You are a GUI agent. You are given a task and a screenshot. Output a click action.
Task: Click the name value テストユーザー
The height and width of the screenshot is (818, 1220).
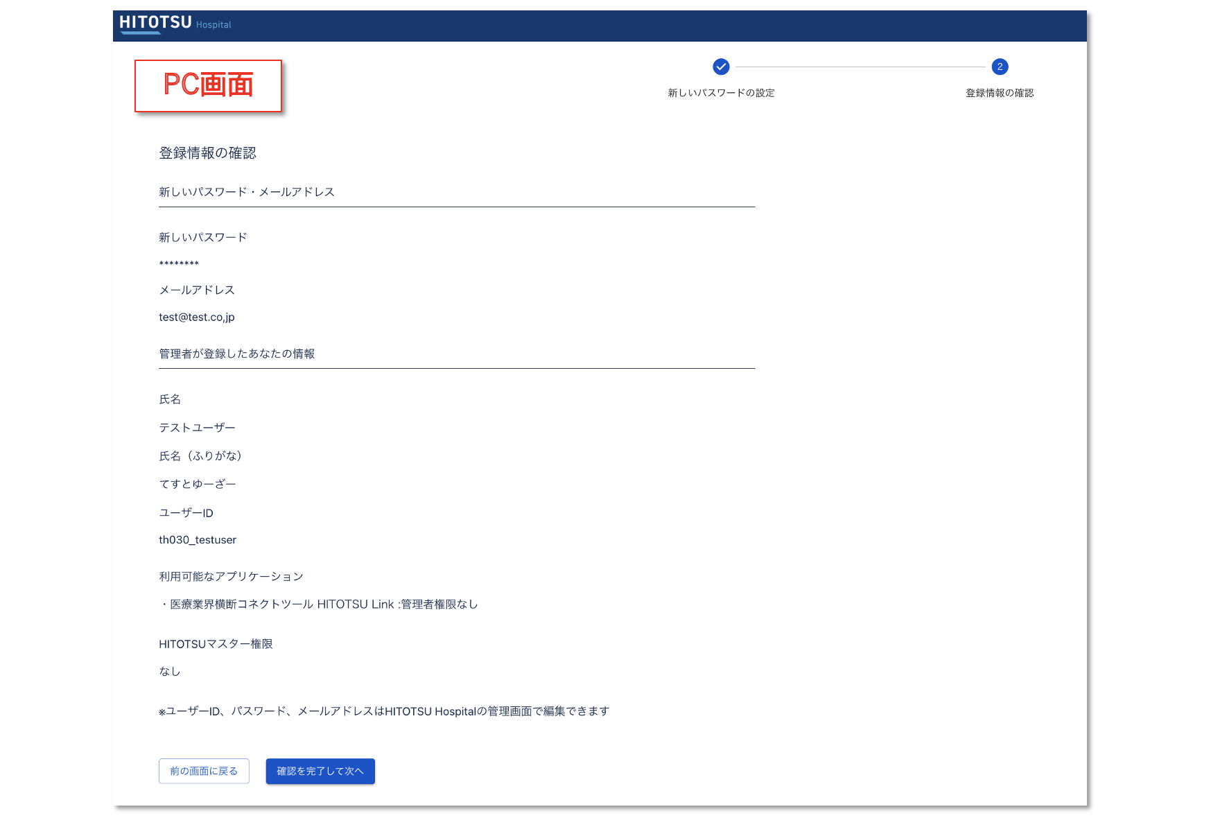click(x=198, y=428)
